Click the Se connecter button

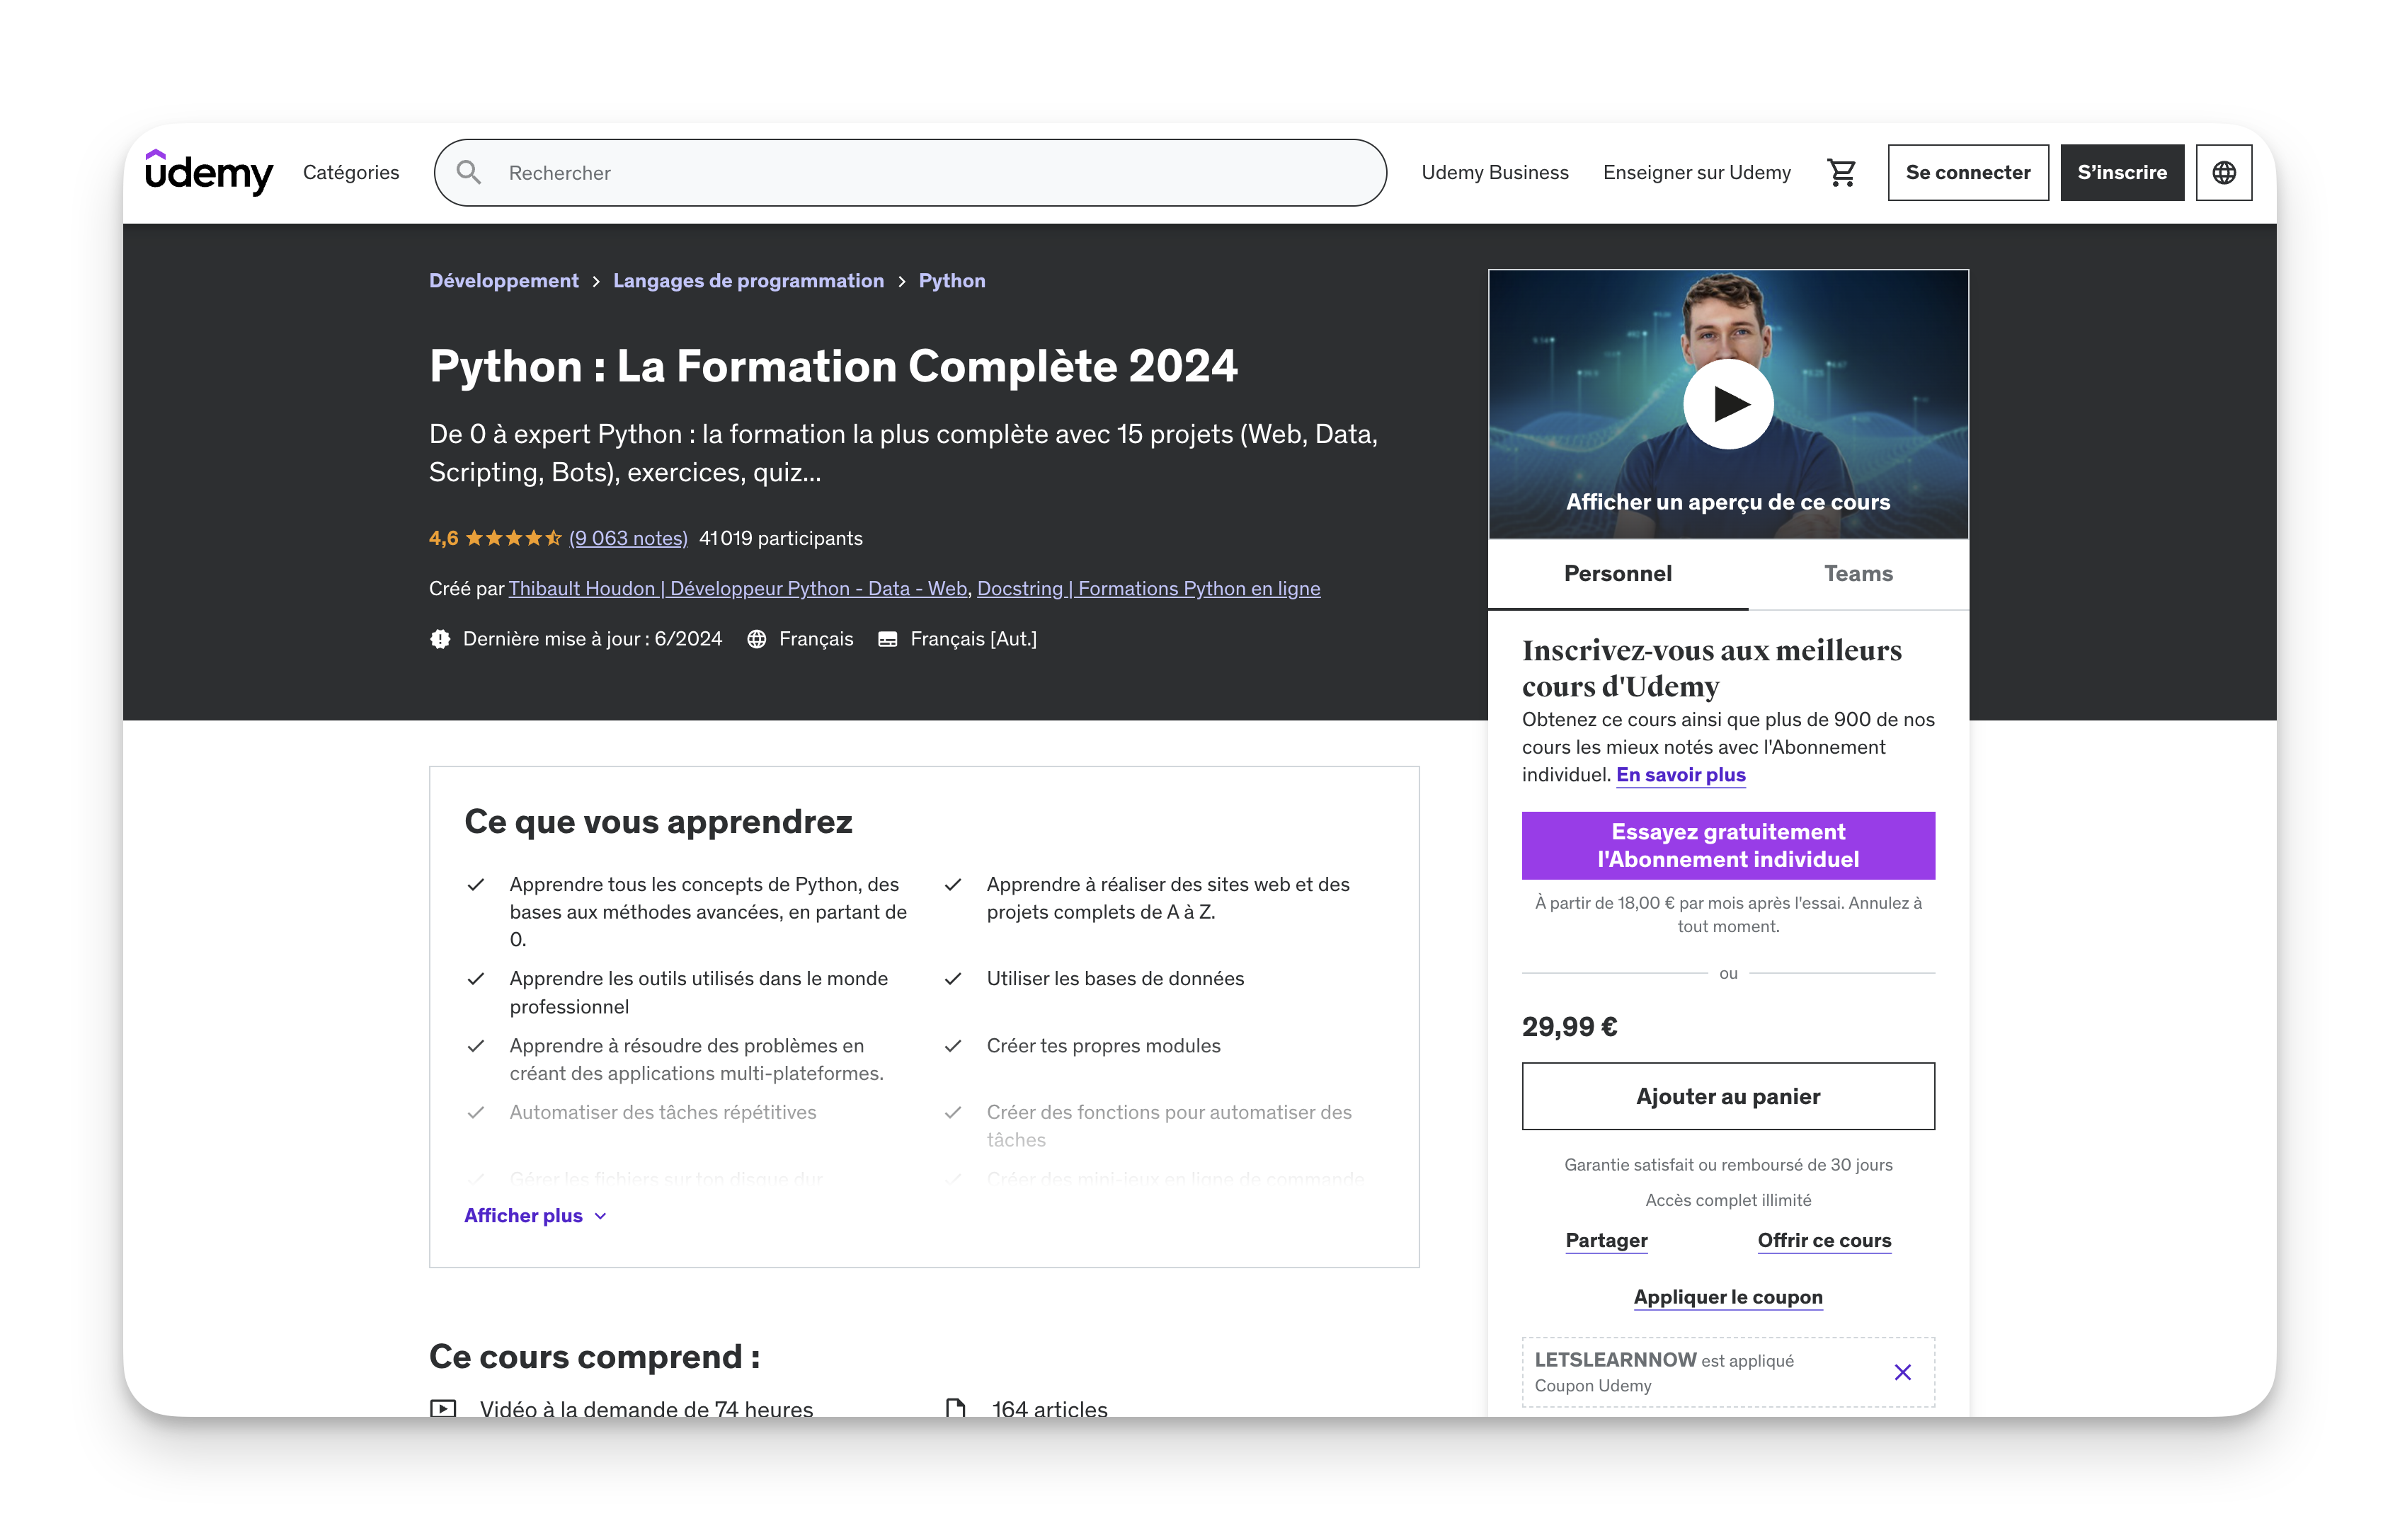coord(1967,172)
